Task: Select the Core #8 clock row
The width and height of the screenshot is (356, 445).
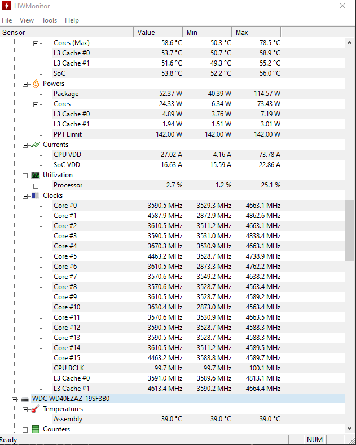Action: tap(199, 287)
